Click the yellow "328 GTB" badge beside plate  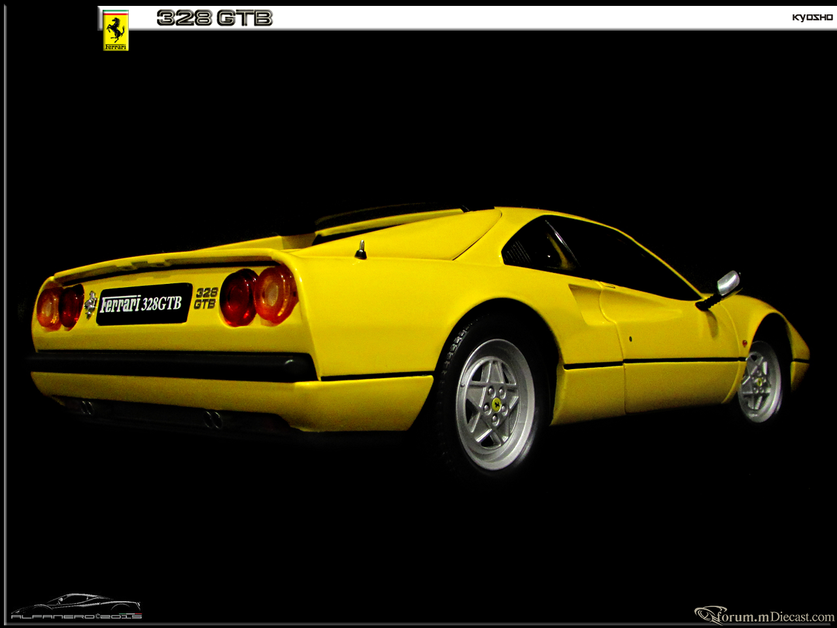205,298
